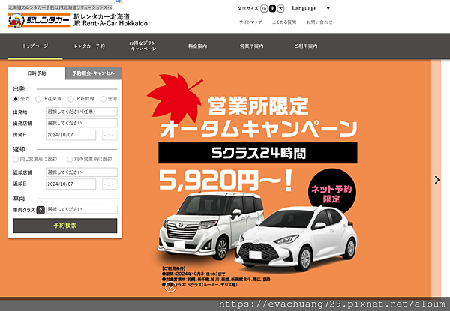Set font size to large (大)

(x=280, y=9)
